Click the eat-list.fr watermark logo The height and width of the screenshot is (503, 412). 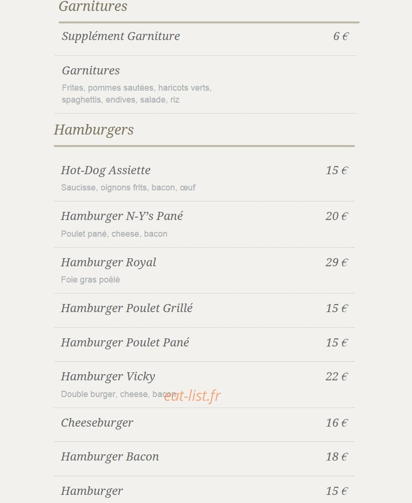[192, 396]
